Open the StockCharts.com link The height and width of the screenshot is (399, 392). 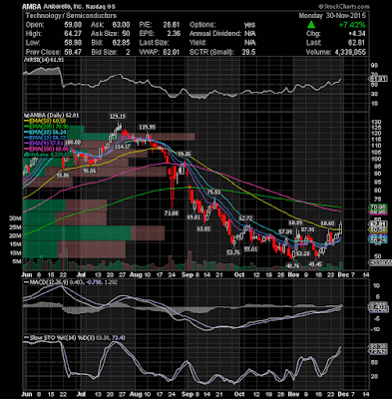click(x=343, y=6)
